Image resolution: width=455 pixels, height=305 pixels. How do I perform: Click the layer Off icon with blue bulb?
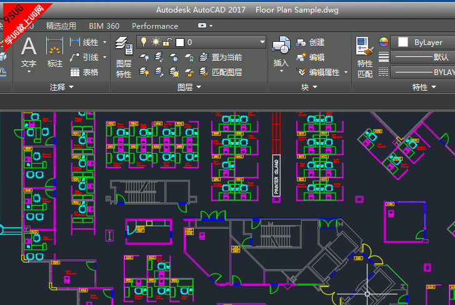pos(144,57)
